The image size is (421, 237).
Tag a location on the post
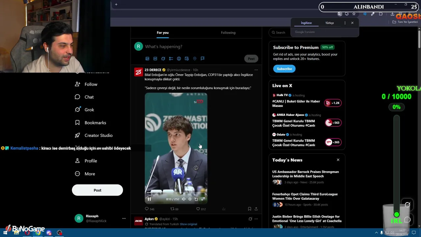click(195, 59)
